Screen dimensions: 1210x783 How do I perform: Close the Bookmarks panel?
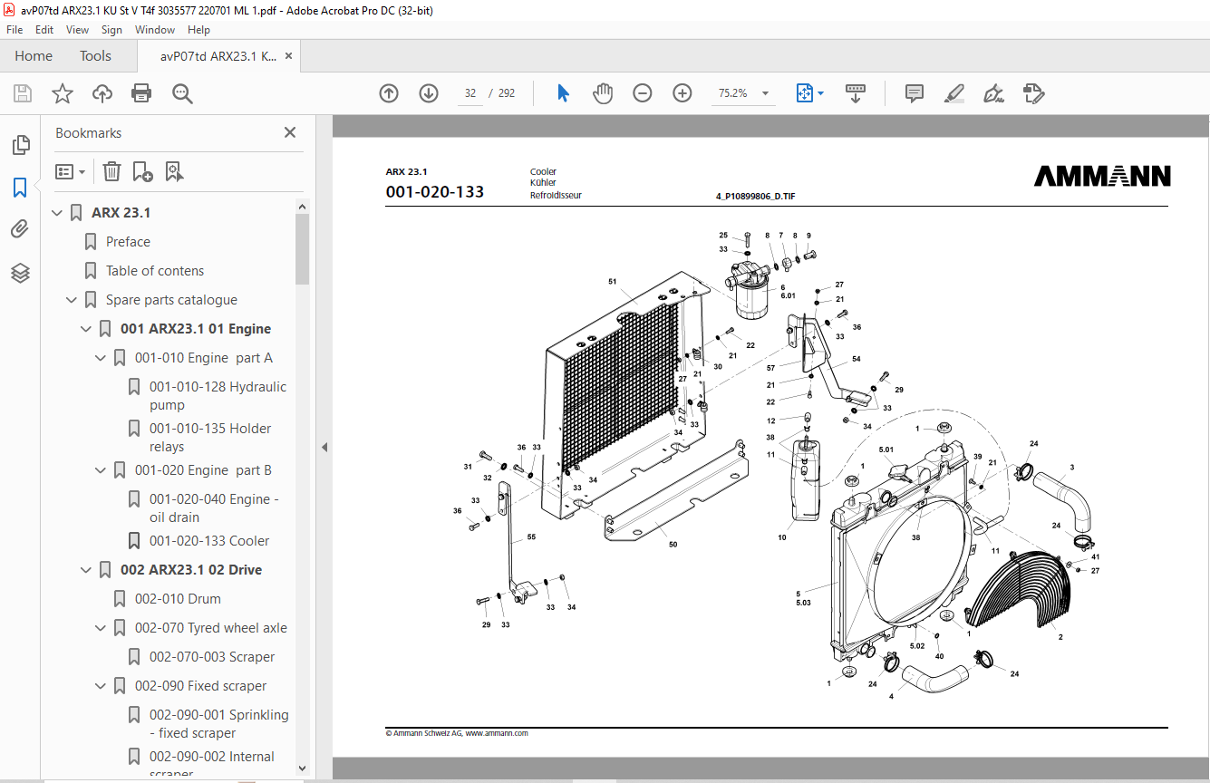pyautogui.click(x=290, y=132)
